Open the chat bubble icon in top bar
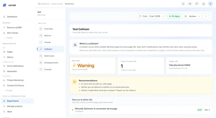Screen dimensions: 216x118 pyautogui.click(x=197, y=4)
